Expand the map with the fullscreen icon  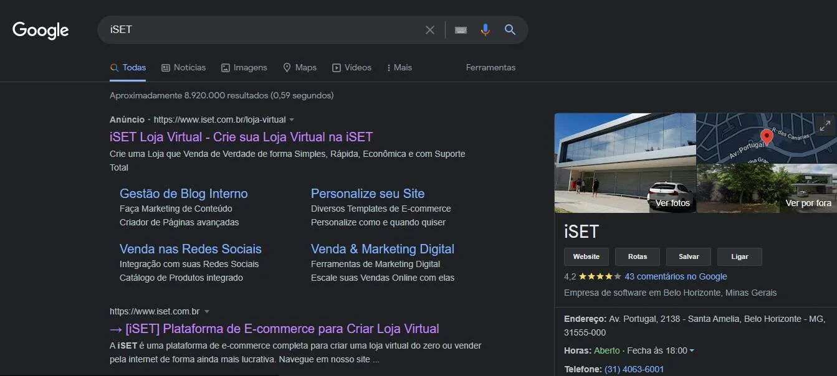point(825,126)
